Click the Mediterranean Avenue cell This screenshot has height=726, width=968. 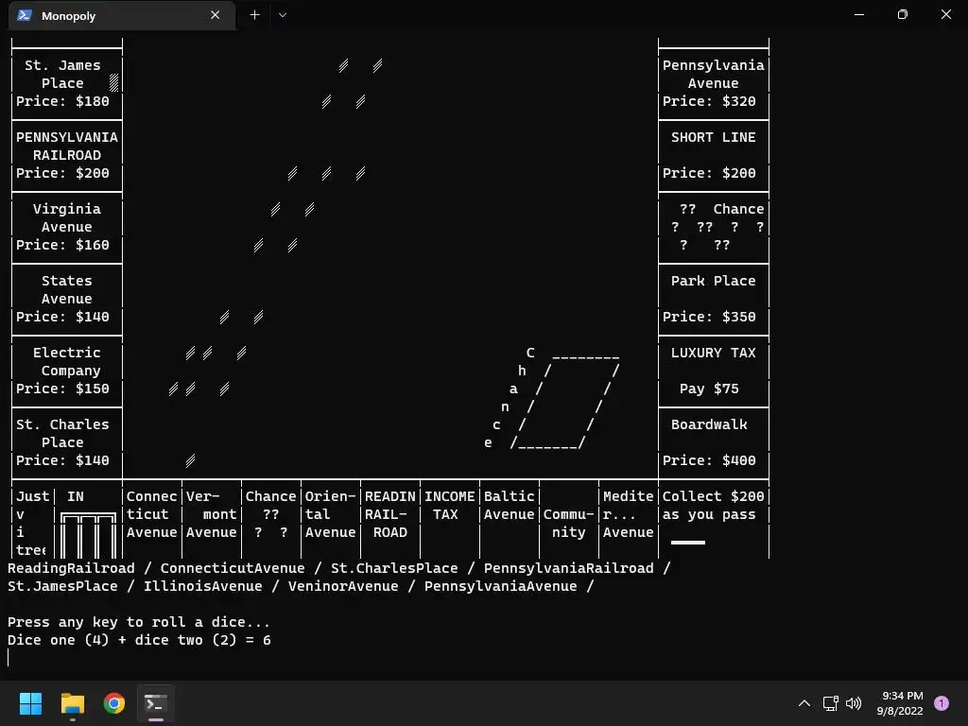(629, 519)
